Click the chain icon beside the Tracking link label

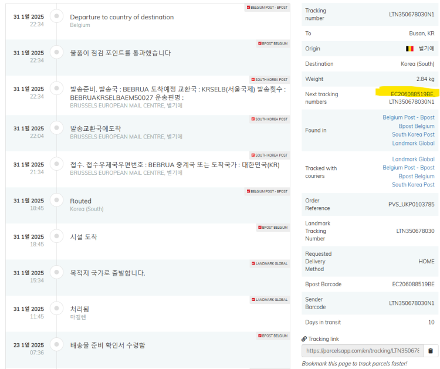304,339
